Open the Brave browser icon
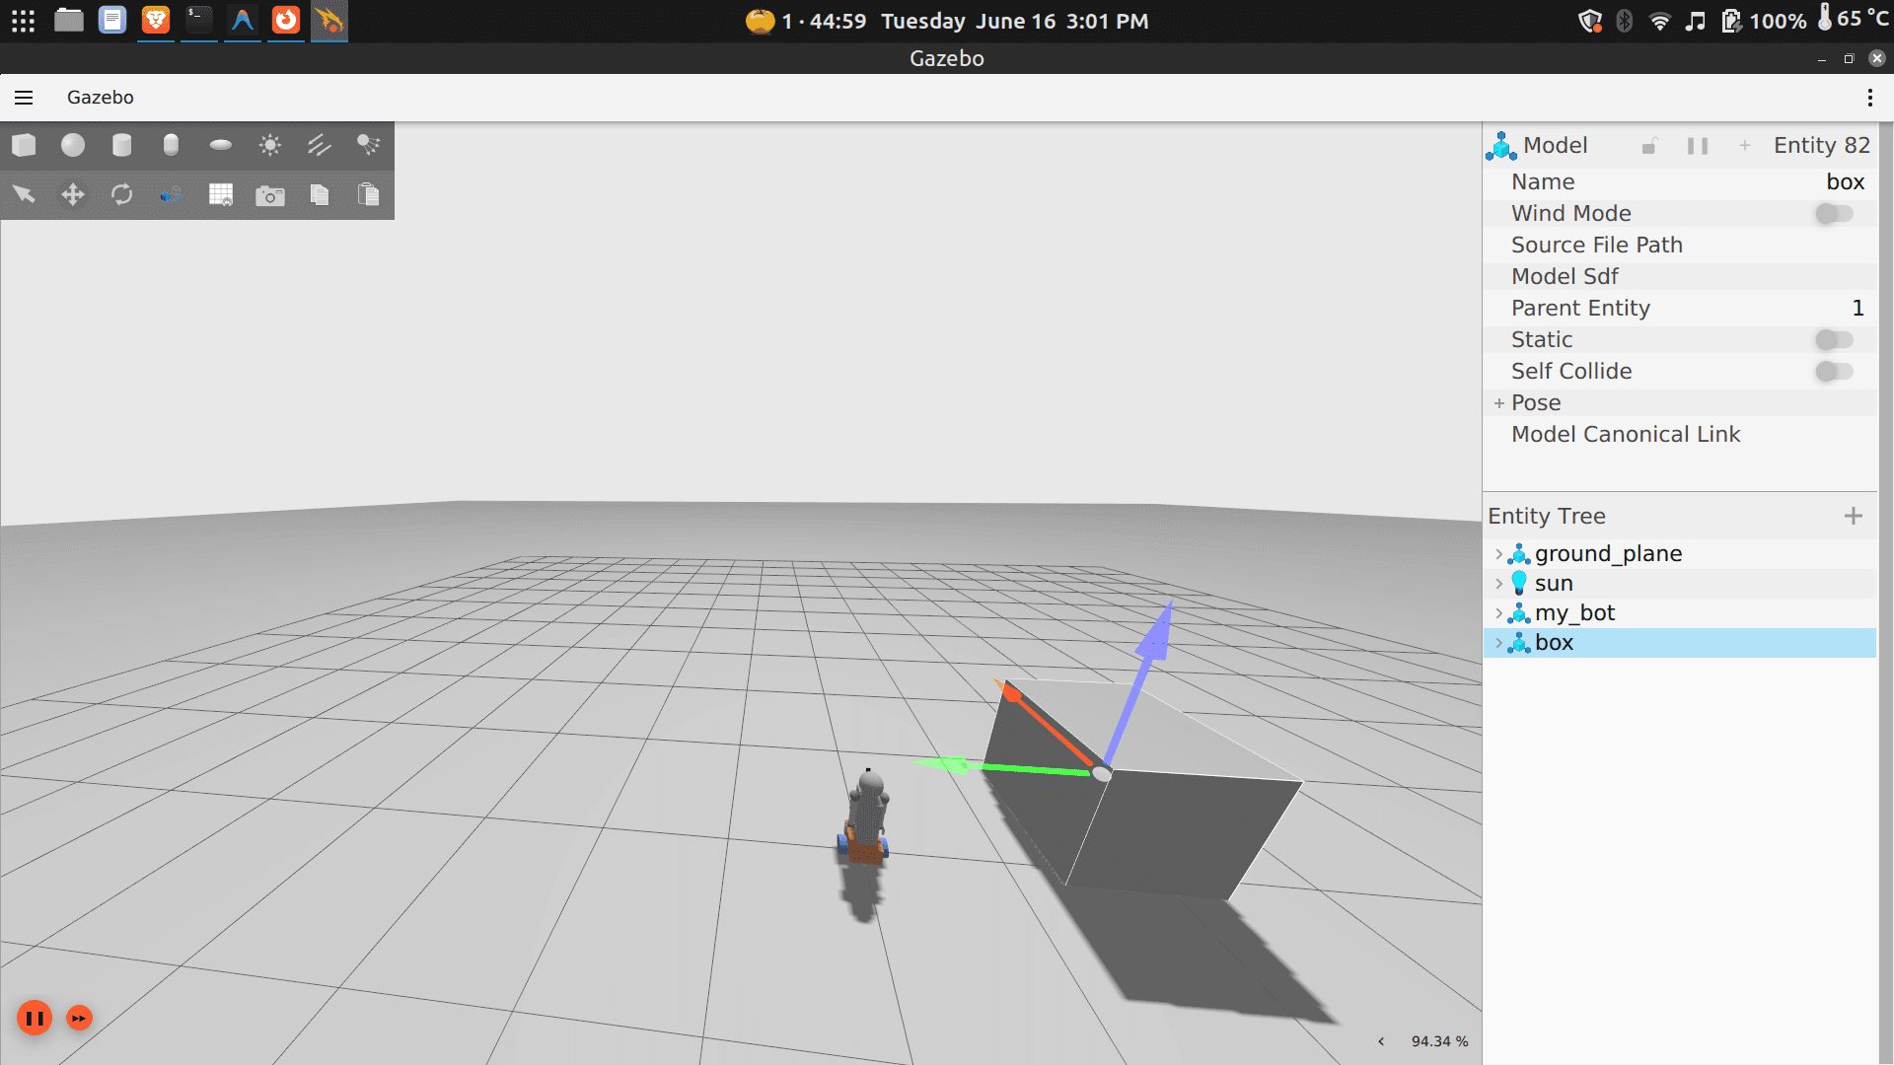 [155, 20]
